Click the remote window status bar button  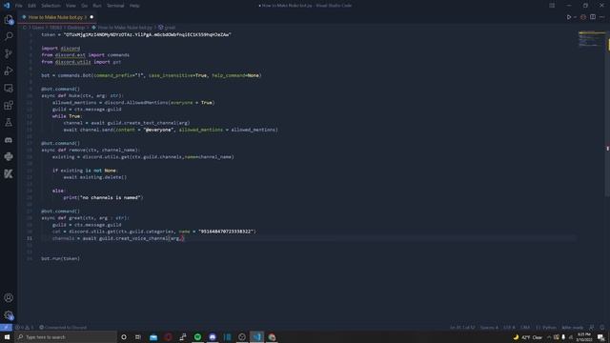(6, 328)
